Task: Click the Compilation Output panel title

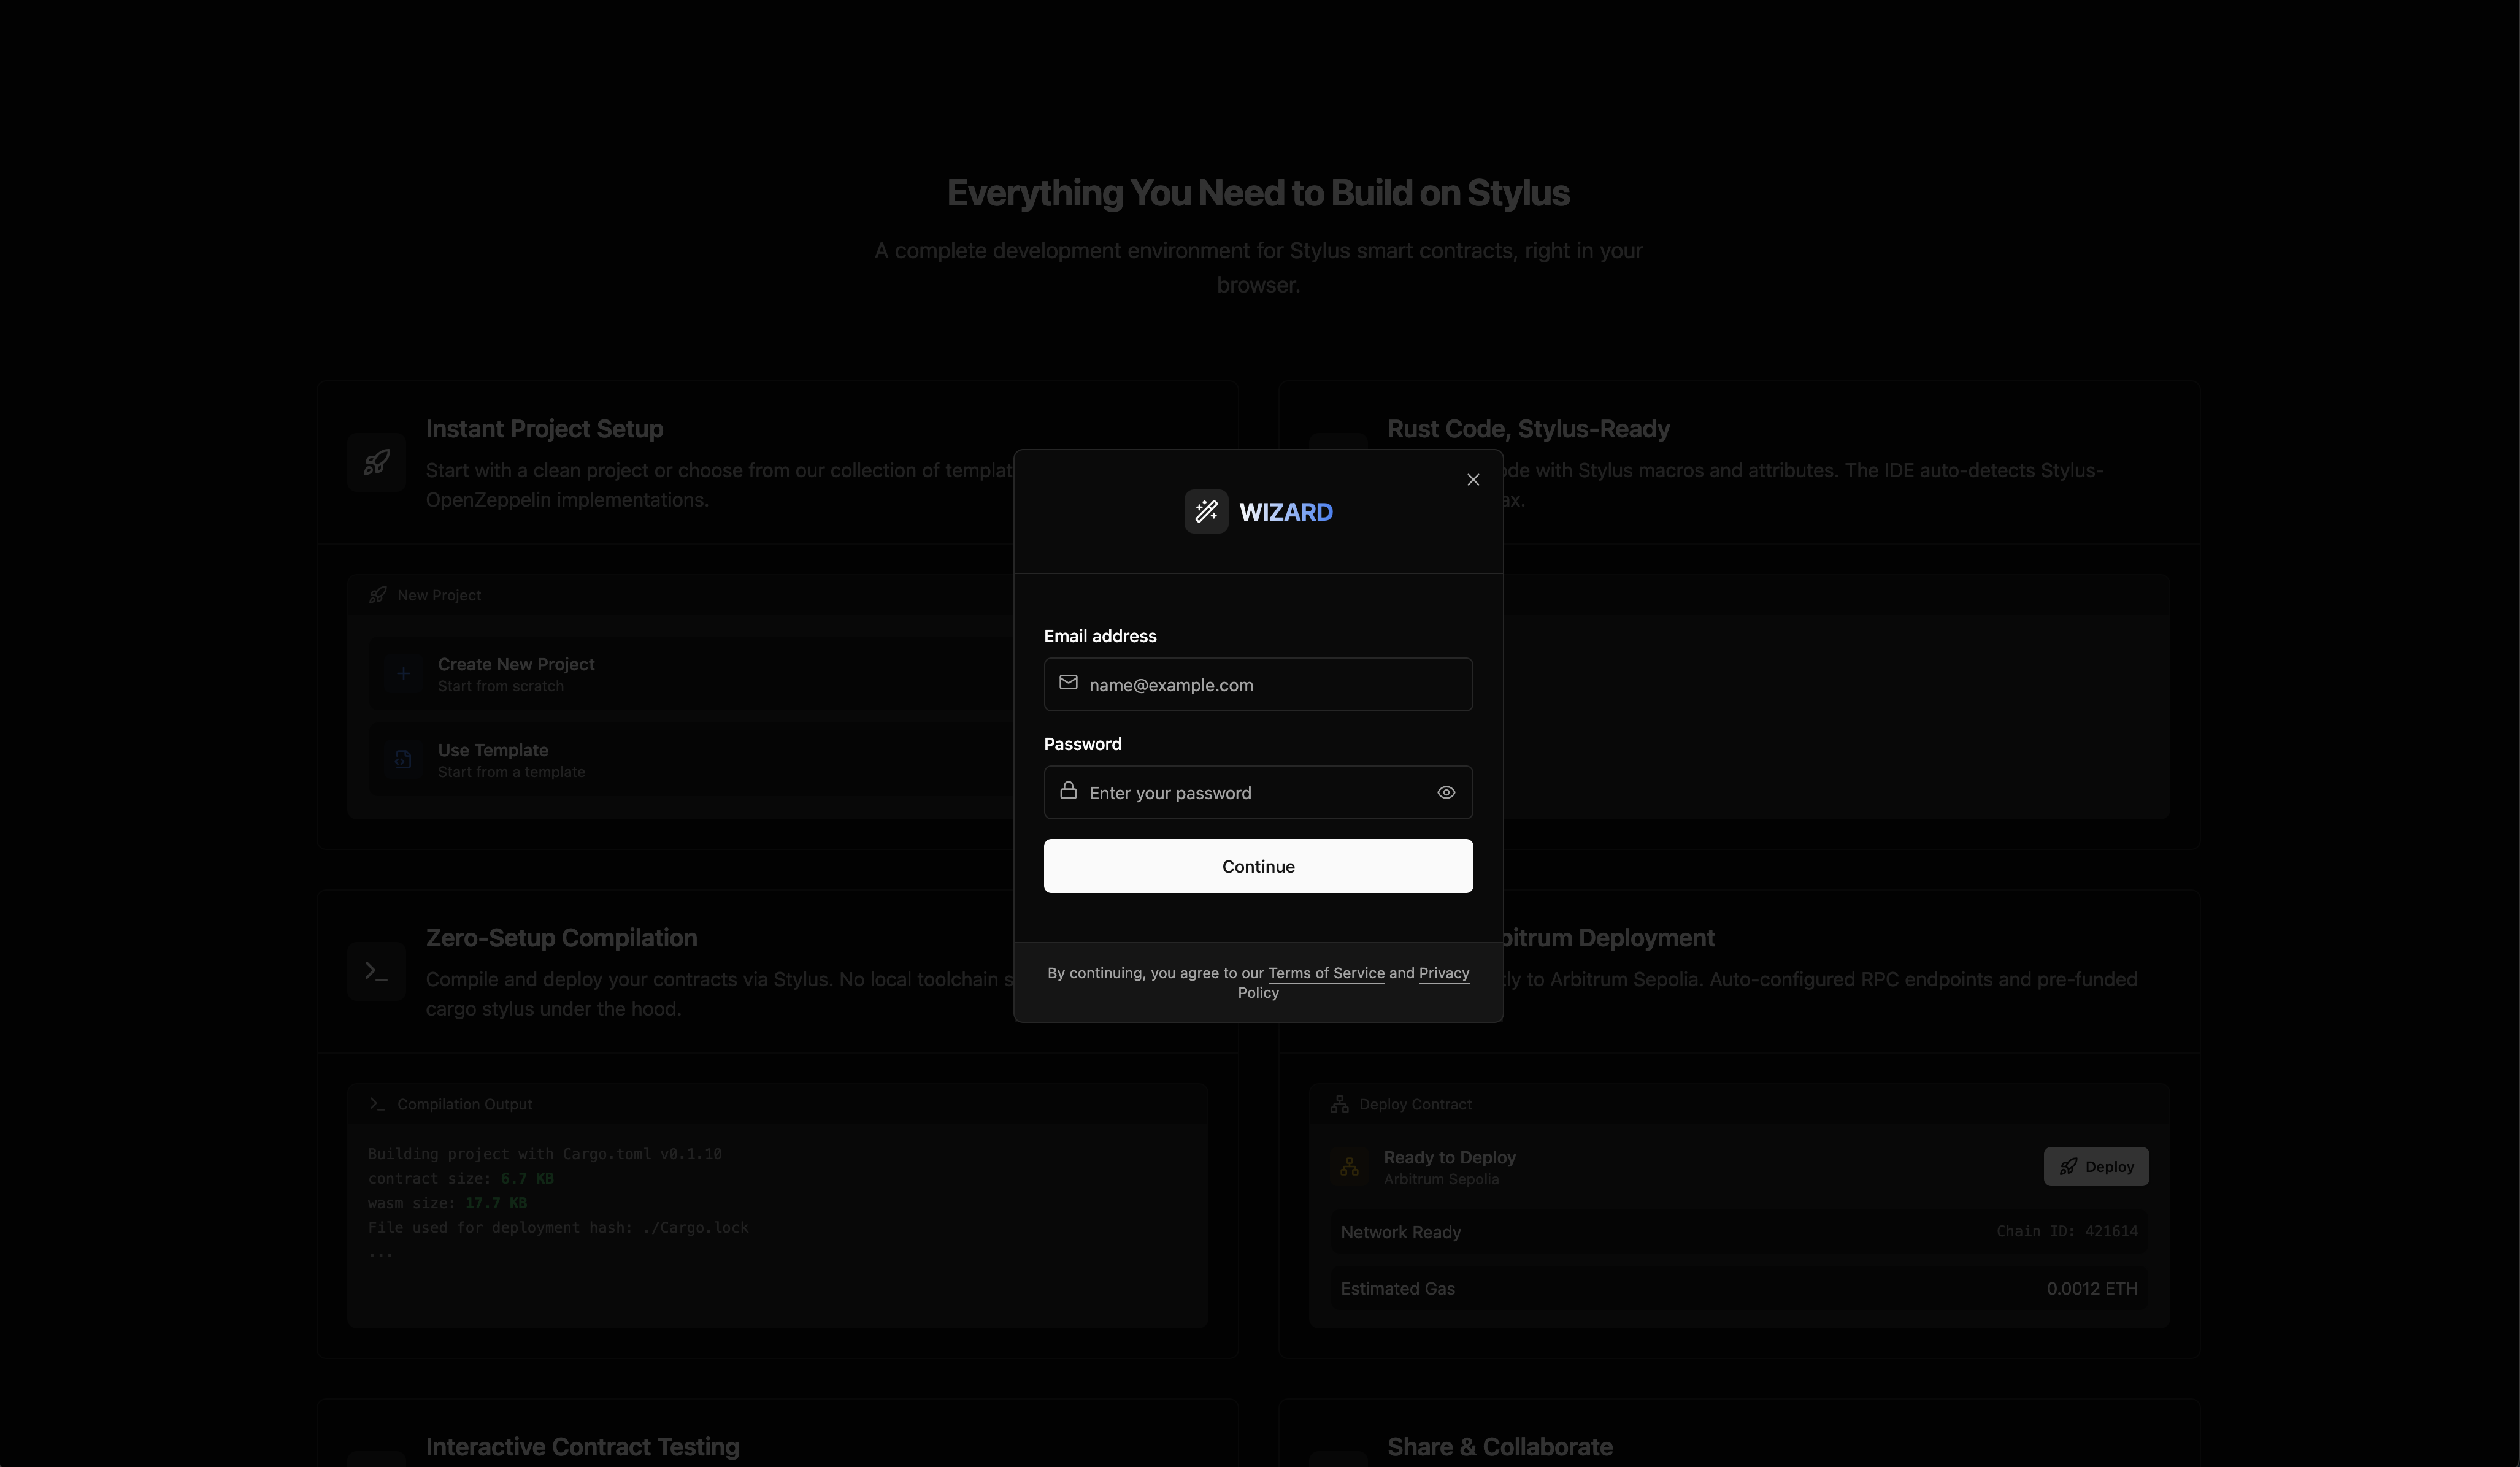Action: point(464,1104)
